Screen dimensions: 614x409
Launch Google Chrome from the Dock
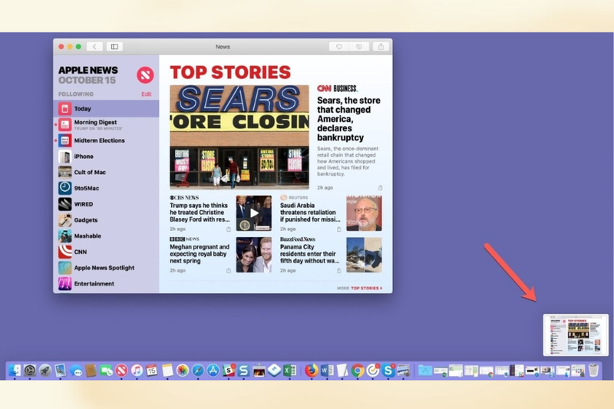(x=357, y=371)
